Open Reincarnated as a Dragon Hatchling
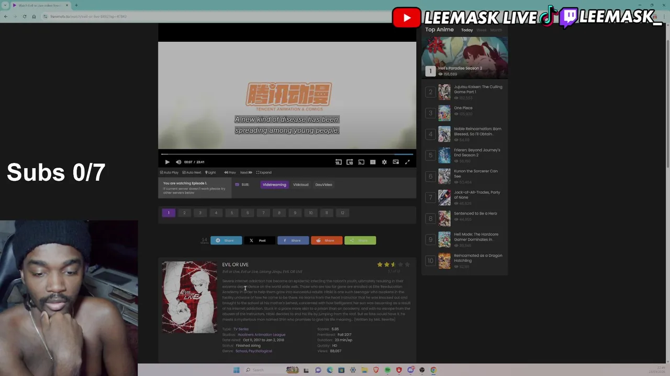Screen dimensions: 670x376 click(x=478, y=258)
